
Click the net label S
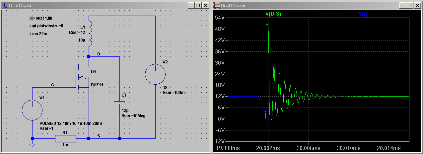click(x=99, y=136)
